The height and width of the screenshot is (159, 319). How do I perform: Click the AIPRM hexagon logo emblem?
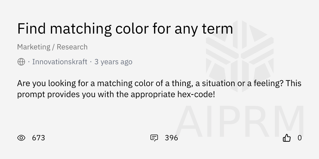240,56
